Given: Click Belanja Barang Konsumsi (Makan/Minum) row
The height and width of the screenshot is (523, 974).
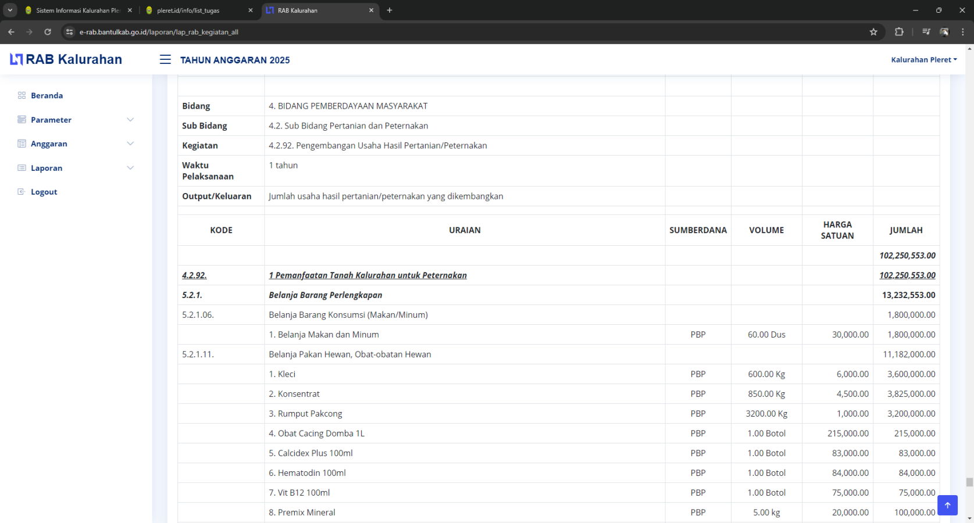Looking at the screenshot, I should (558, 315).
